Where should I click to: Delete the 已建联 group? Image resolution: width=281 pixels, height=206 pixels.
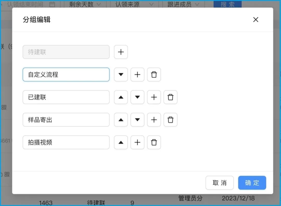point(170,97)
